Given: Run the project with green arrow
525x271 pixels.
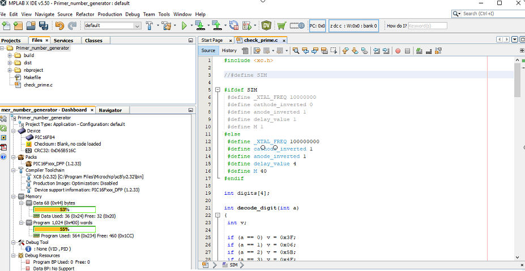Looking at the screenshot, I should (184, 25).
